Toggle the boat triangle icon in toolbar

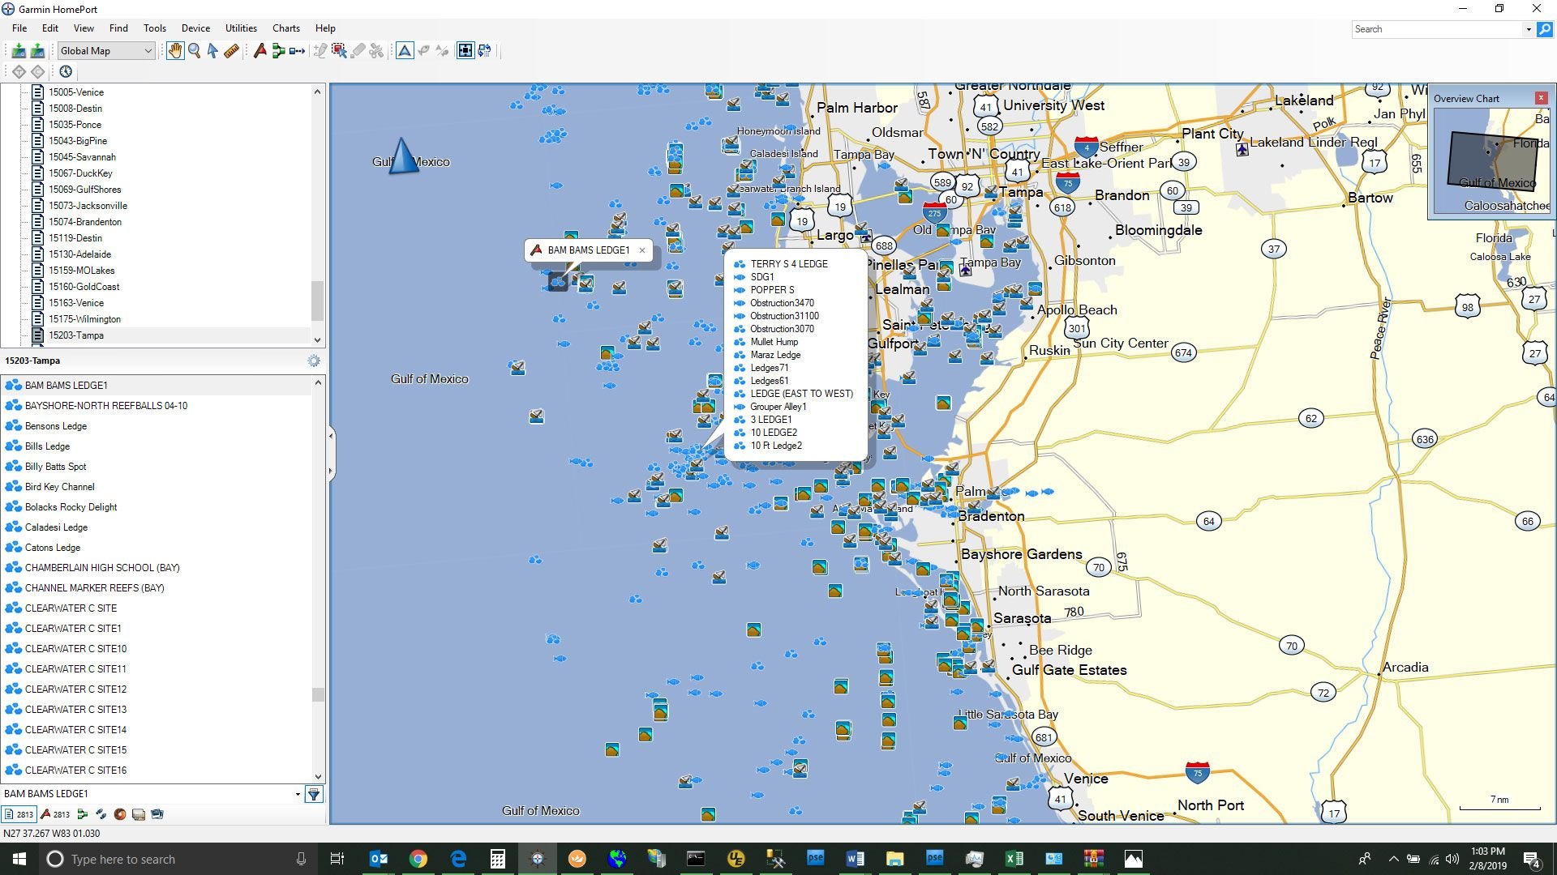405,51
